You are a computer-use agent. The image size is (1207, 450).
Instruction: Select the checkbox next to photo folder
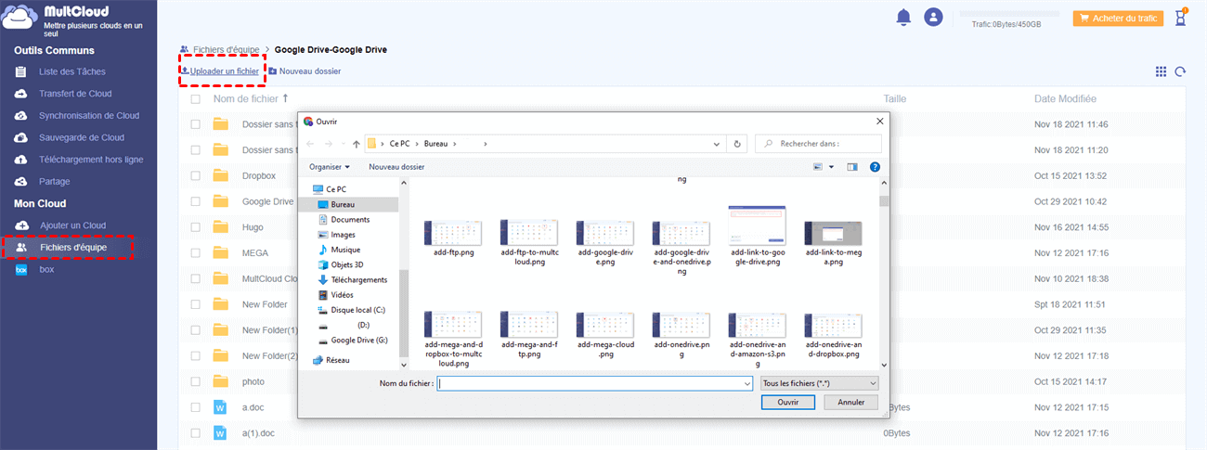(195, 381)
